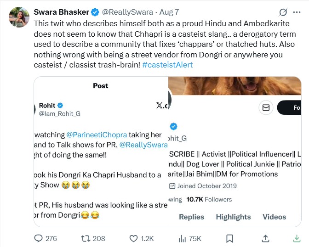Viewport: 309px width, 247px height.
Task: Click the message envelope icon in screenshot
Action: click(266, 107)
